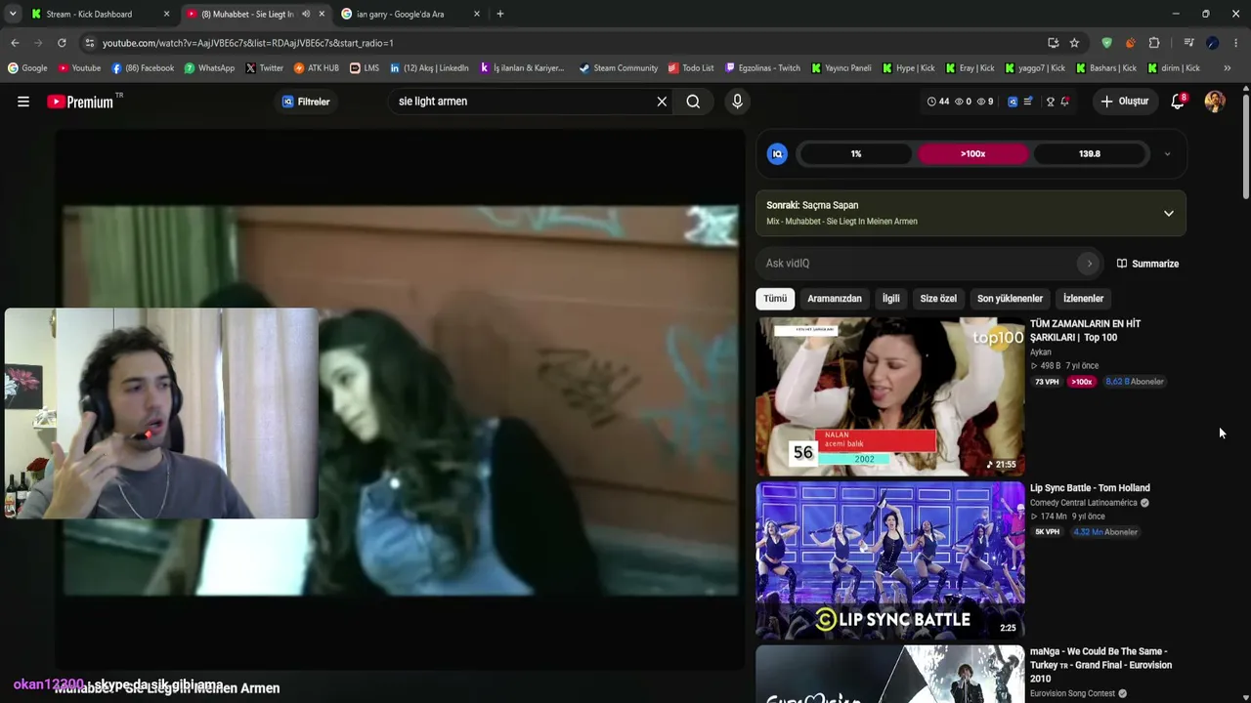Select the Tümü filter chip

775,299
